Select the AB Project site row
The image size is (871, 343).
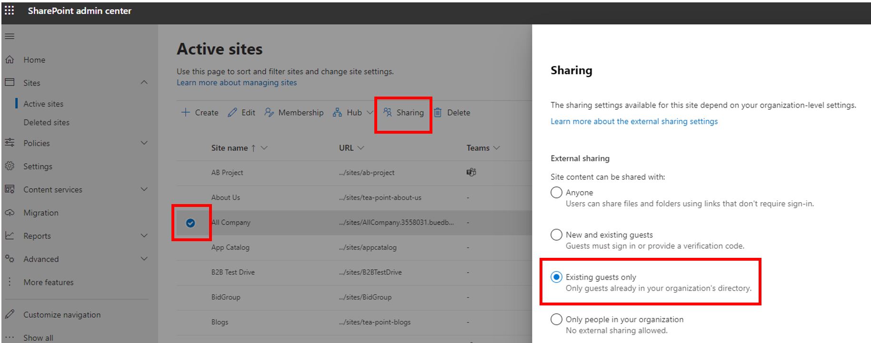click(354, 173)
